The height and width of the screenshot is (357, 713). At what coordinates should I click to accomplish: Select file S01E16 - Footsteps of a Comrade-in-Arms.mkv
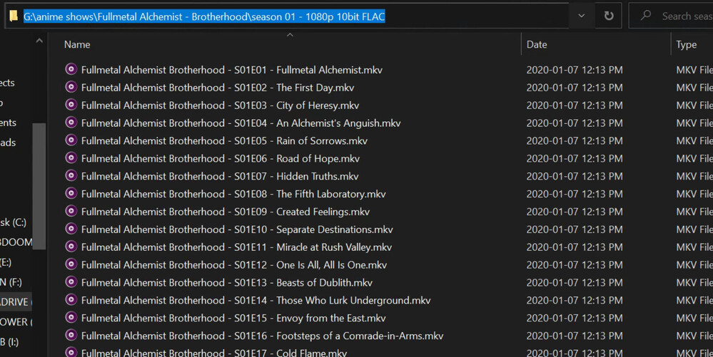[262, 336]
